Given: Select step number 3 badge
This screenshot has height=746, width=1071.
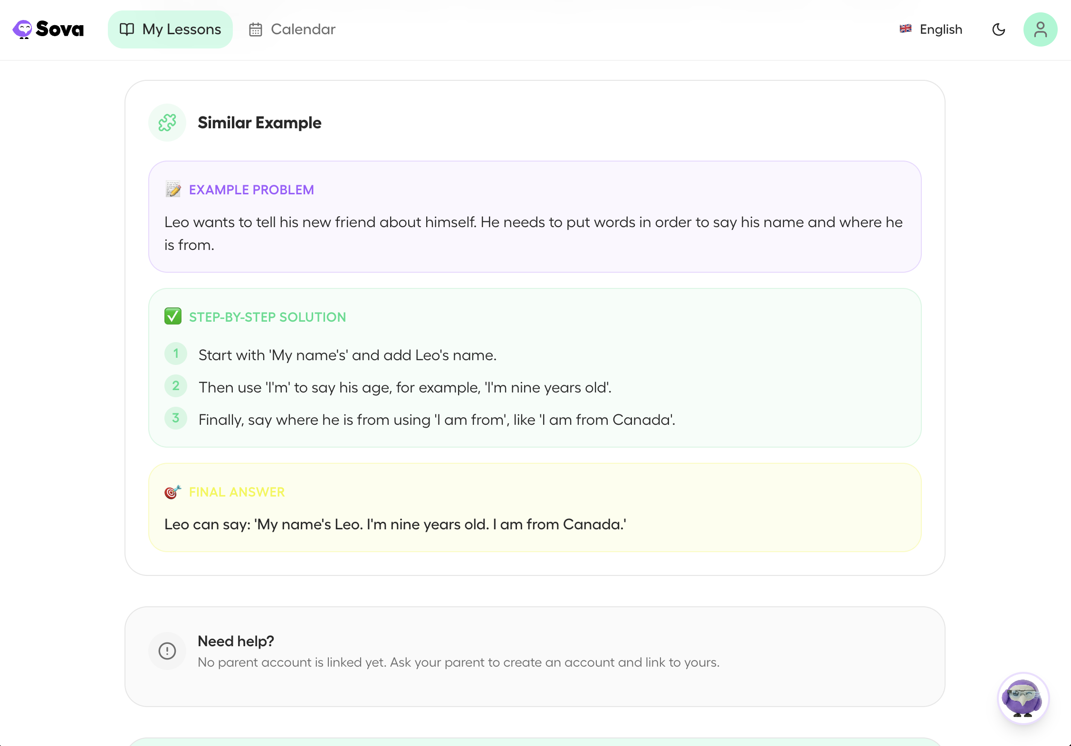Looking at the screenshot, I should click(x=176, y=418).
